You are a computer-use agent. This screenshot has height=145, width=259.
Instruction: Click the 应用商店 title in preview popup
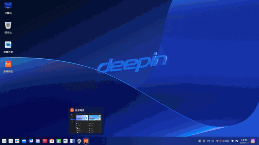click(80, 110)
